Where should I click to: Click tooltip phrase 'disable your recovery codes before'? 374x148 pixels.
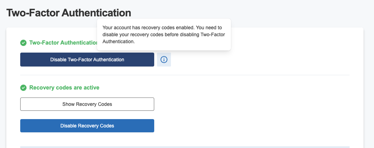click(x=133, y=35)
